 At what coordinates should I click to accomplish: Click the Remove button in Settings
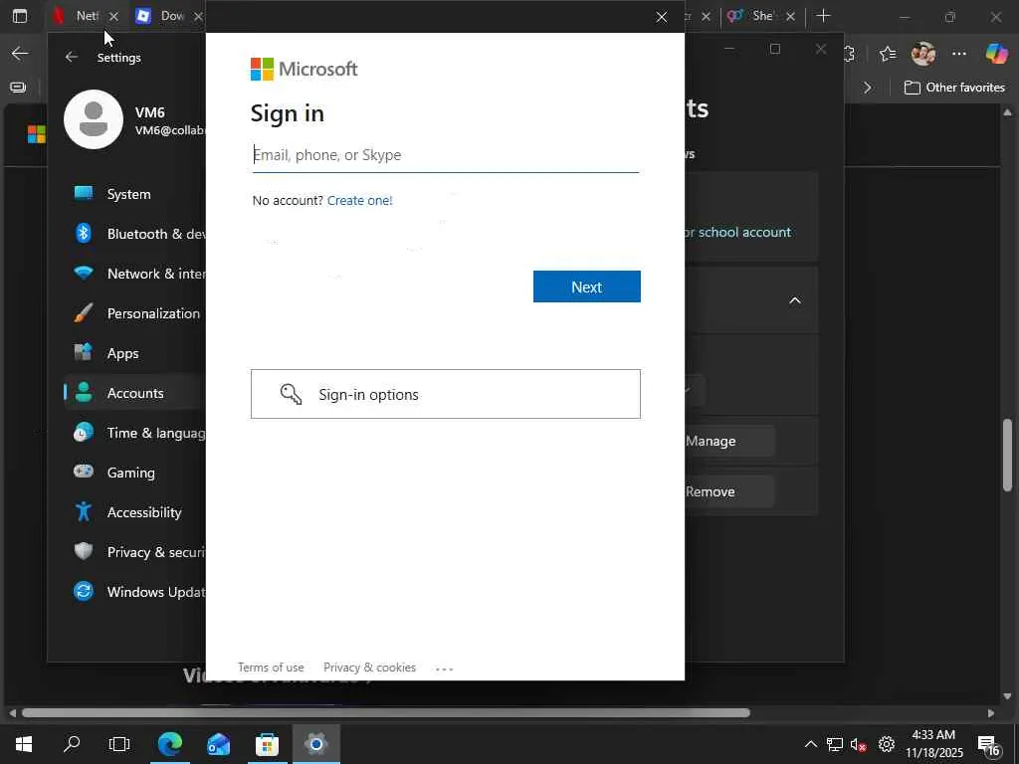coord(729,491)
